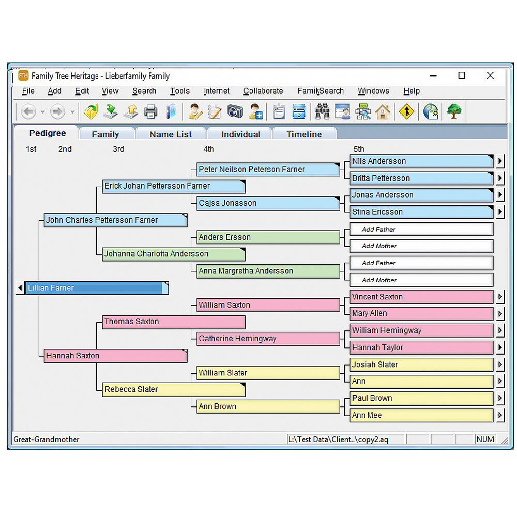Click the descendants arrow left of Lillian Farner
Image resolution: width=517 pixels, height=517 pixels.
tap(20, 288)
